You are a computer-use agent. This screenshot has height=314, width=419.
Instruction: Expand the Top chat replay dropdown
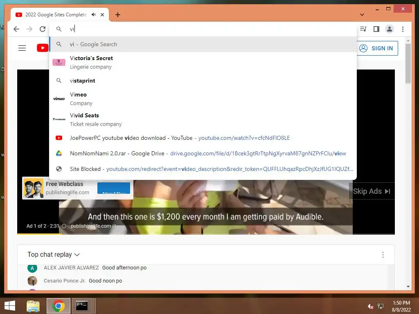click(54, 254)
